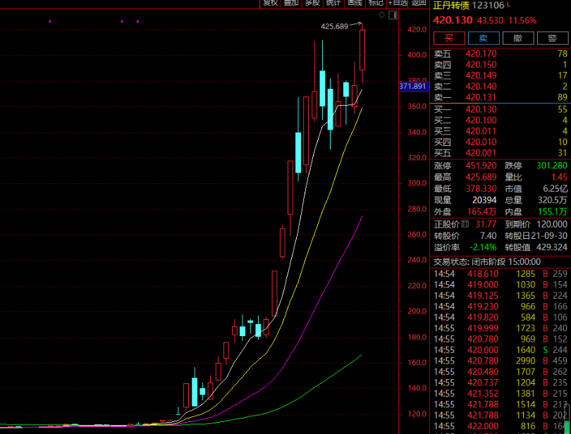Viewport: 571px width, 434px height.
Task: Activate the 画线 drawing tool
Action: point(354,3)
